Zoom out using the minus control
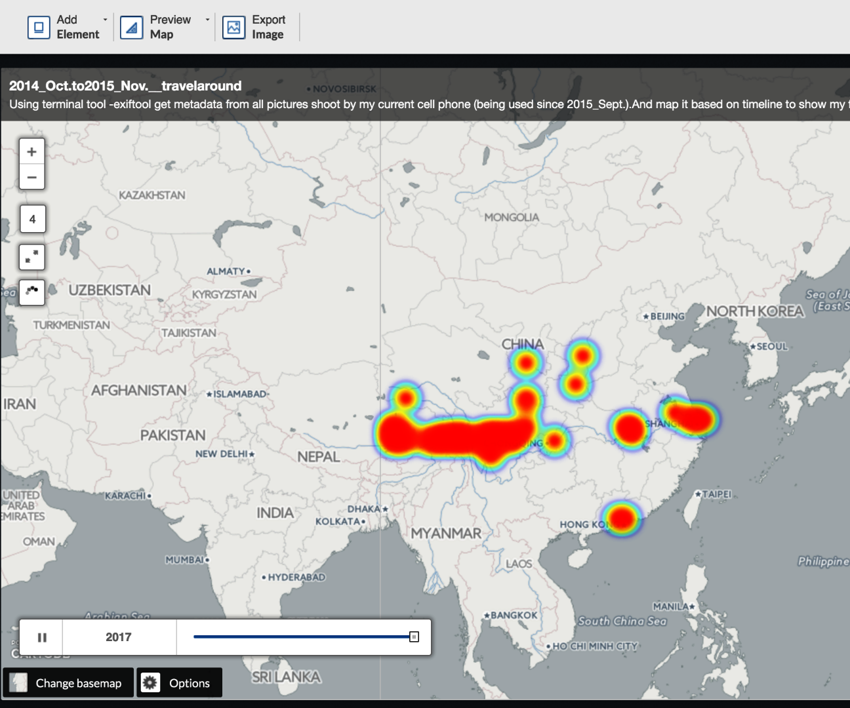 [31, 176]
